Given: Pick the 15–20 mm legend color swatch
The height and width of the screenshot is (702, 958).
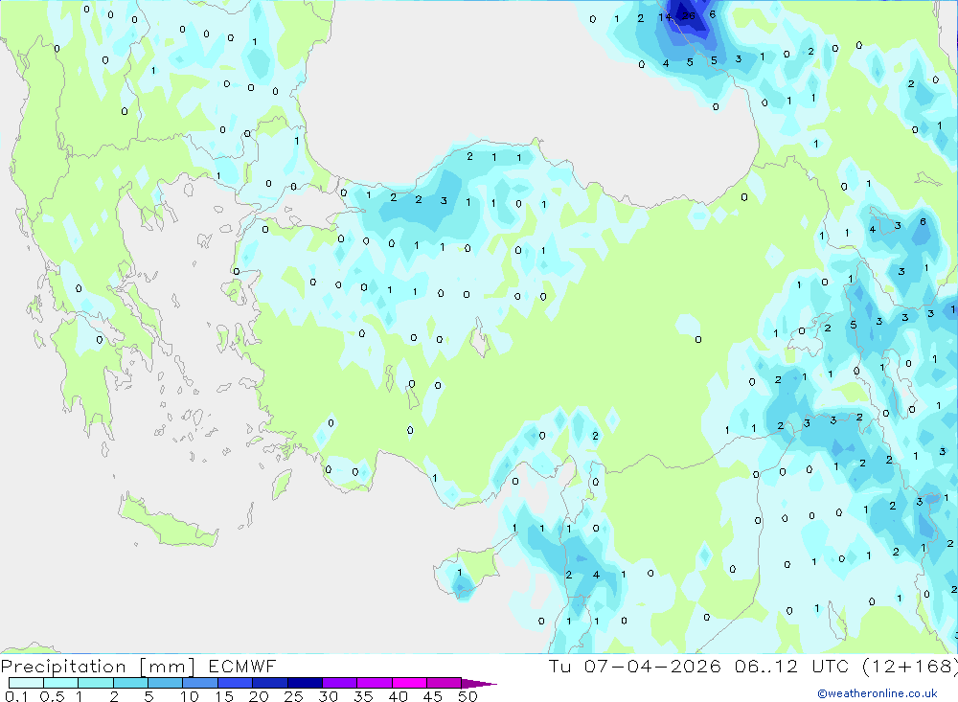Looking at the screenshot, I should point(235,683).
